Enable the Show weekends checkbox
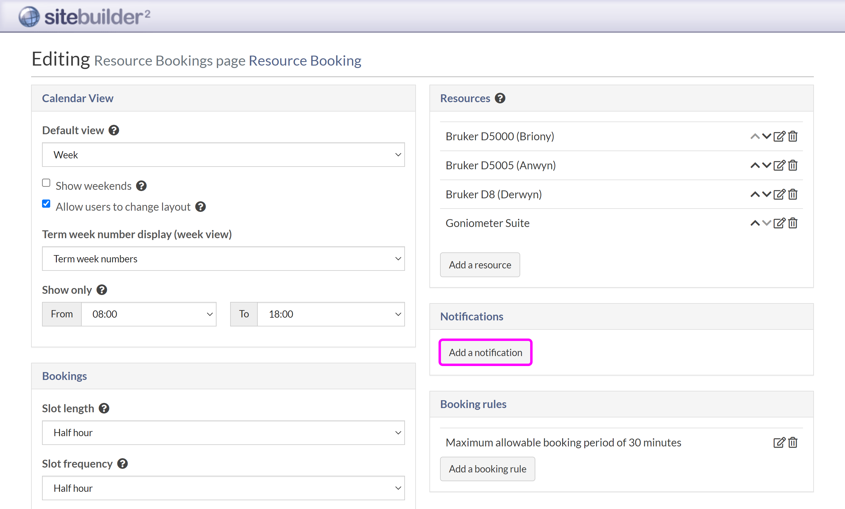Image resolution: width=845 pixels, height=509 pixels. (x=46, y=183)
